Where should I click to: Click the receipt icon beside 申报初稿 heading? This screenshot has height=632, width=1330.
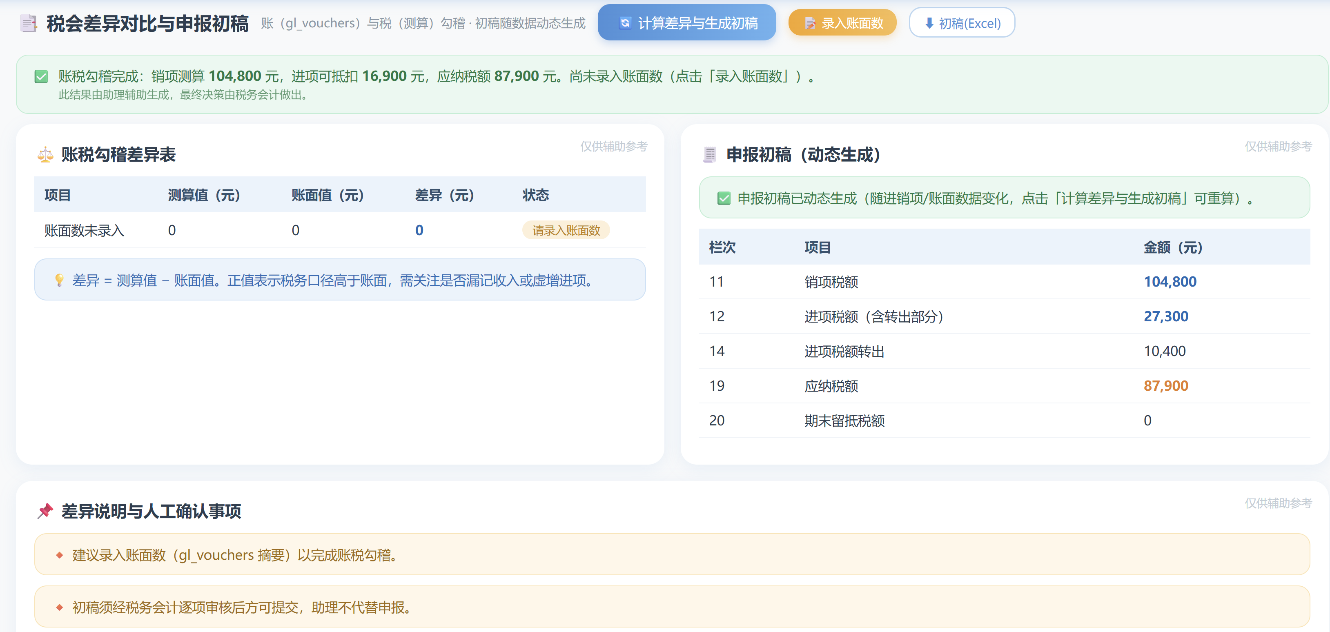(710, 154)
